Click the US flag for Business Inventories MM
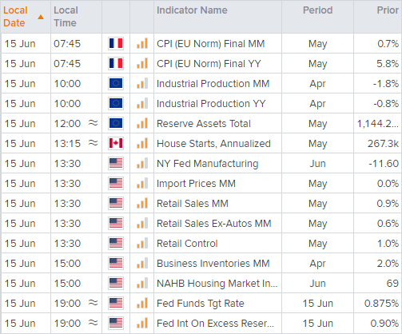 [x=116, y=263]
